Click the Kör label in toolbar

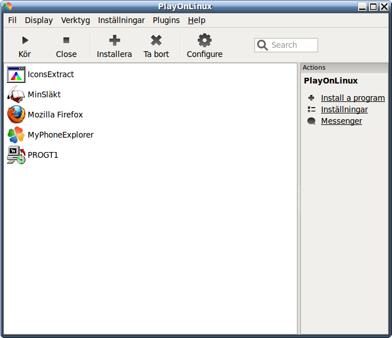(25, 54)
